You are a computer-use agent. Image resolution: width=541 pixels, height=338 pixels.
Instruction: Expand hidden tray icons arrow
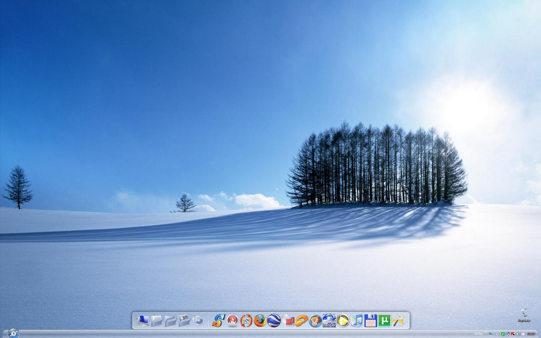pyautogui.click(x=497, y=334)
